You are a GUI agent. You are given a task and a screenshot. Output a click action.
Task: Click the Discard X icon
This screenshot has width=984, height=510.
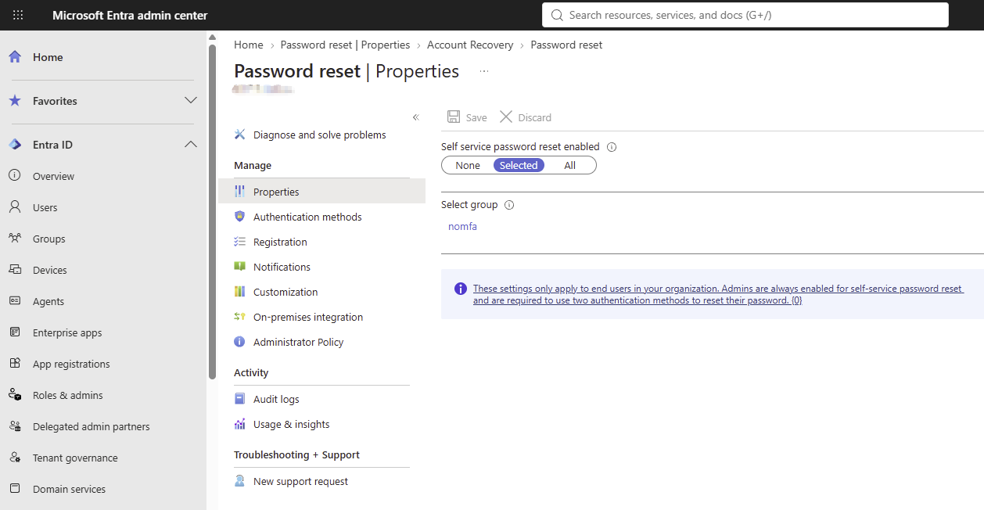[x=506, y=117]
